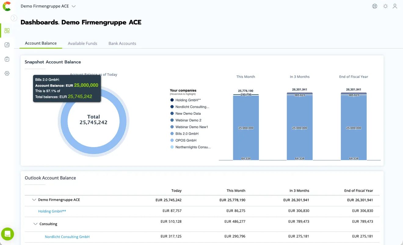This screenshot has height=245, width=403.
Task: Highlight OPOS GmbH in the legend
Action: click(186, 140)
